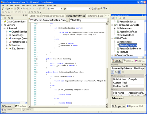
Task: Click the code editor horizontal scrollbar thumb
Action: click(x=49, y=107)
